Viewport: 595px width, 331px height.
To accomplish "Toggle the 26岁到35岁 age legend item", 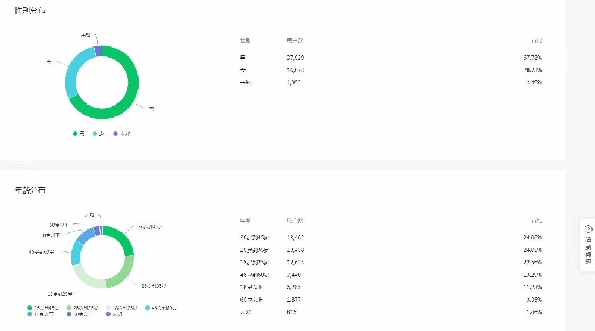I will tap(82, 308).
